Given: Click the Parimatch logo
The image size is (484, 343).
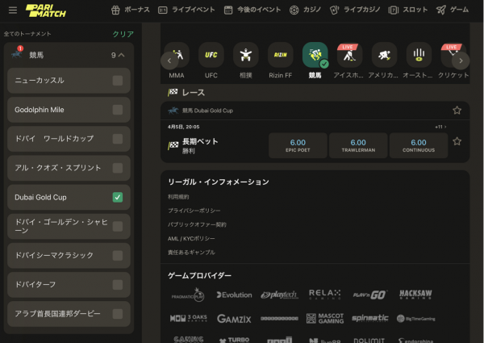Looking at the screenshot, I should point(46,10).
